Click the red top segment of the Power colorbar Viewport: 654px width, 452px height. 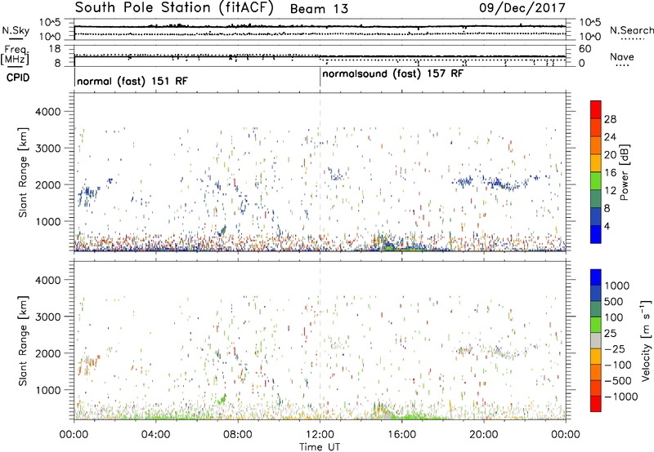596,109
